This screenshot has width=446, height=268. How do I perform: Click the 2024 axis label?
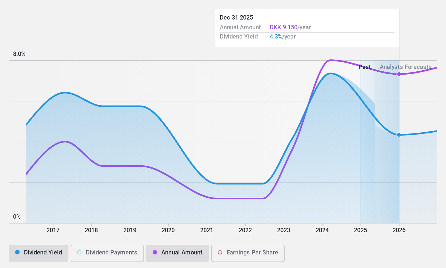pyautogui.click(x=322, y=230)
